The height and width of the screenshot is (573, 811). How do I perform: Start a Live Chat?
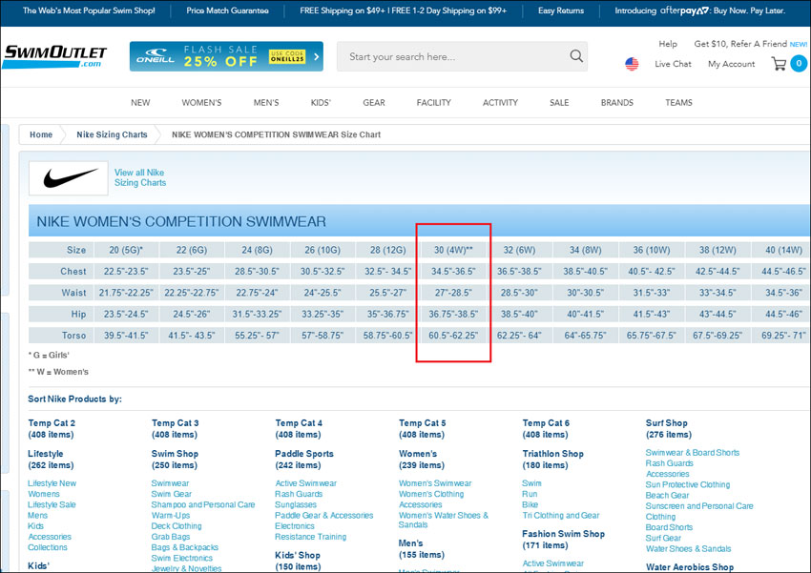(x=673, y=64)
